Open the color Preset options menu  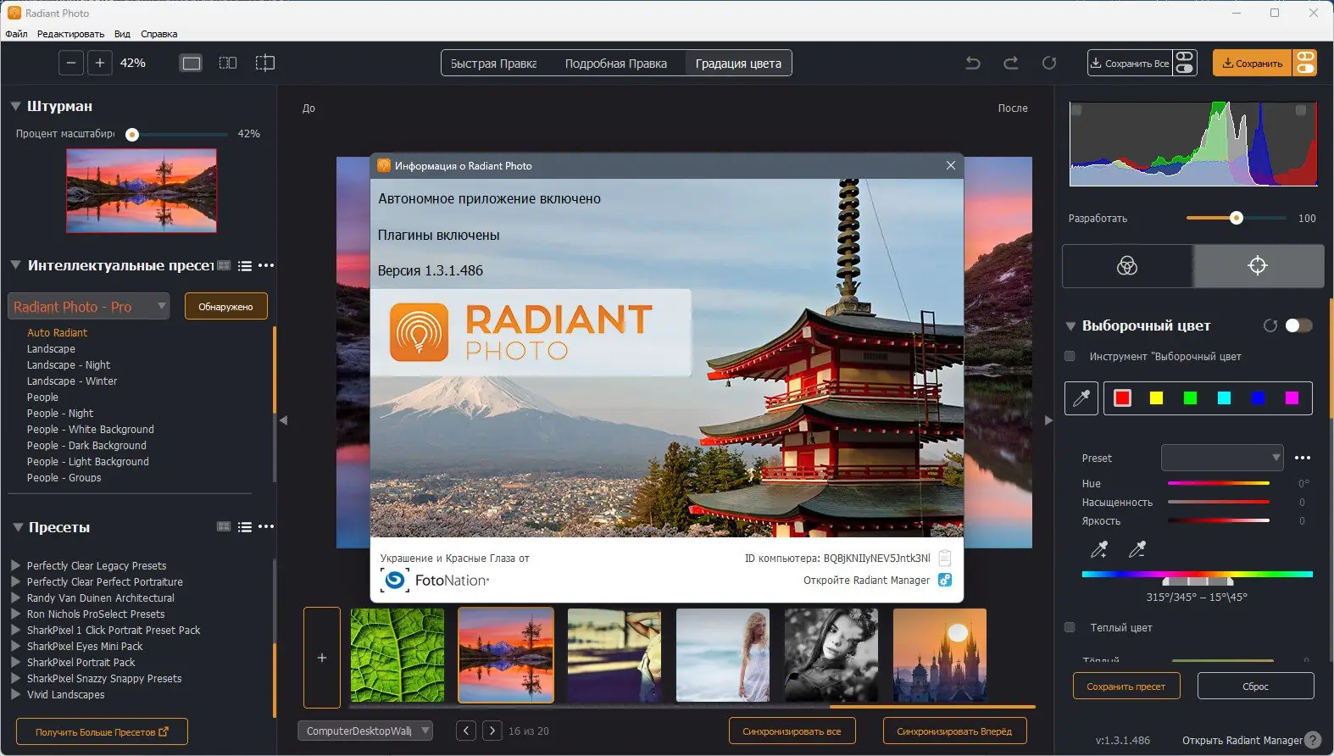1303,458
